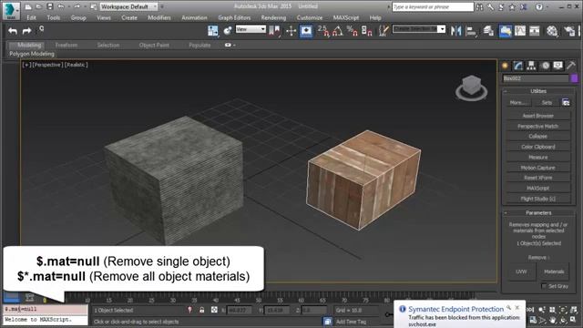Image resolution: width=583 pixels, height=328 pixels.
Task: Click the Perspective Match utility button
Action: pos(538,126)
